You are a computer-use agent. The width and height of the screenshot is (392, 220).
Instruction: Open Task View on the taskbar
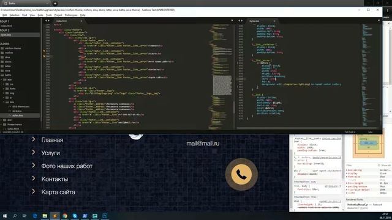pos(24,216)
